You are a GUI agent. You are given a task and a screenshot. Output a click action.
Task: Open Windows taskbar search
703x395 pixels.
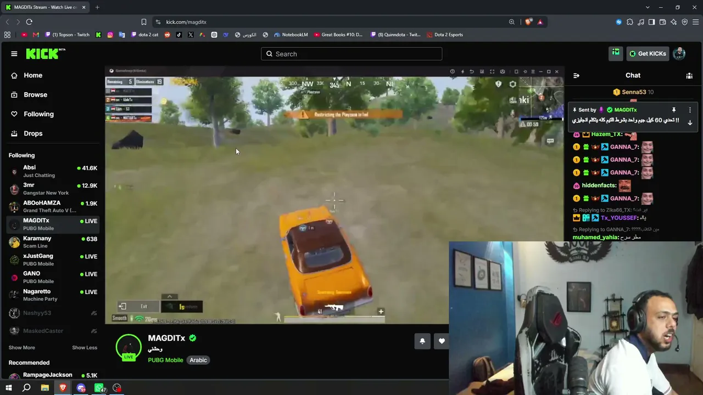click(x=26, y=388)
